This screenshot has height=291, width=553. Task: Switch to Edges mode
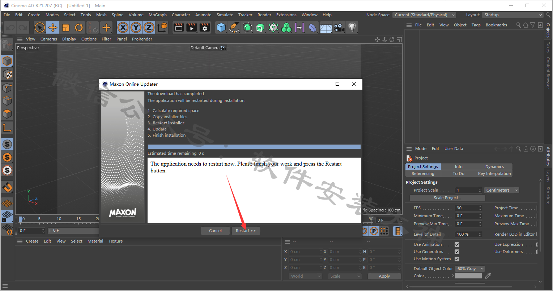coord(7,101)
